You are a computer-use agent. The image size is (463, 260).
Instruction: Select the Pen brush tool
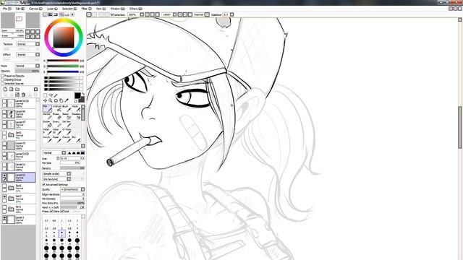[x=48, y=108]
